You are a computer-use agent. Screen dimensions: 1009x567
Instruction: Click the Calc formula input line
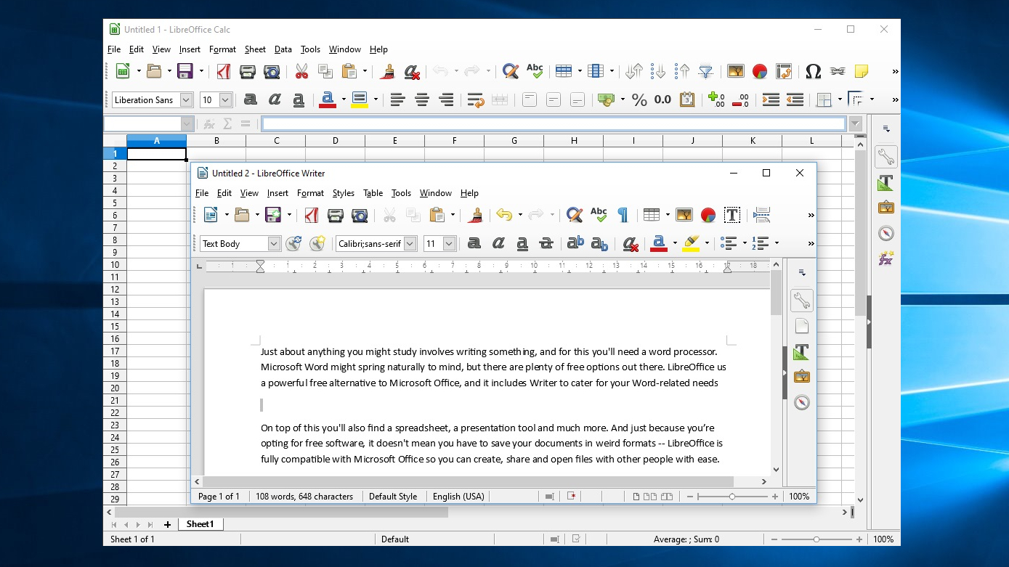(554, 124)
